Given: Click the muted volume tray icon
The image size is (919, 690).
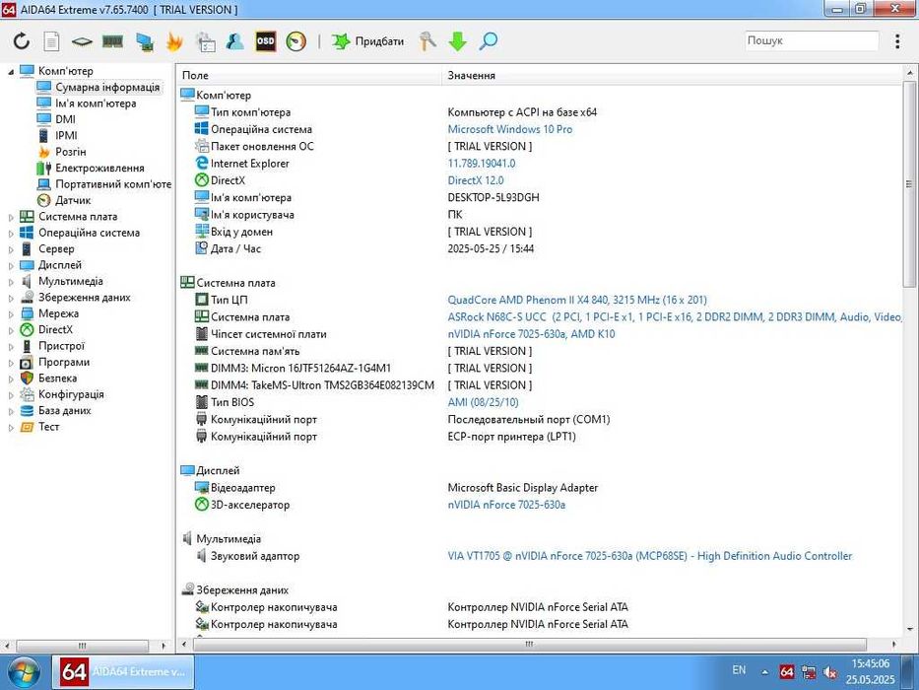Looking at the screenshot, I should [830, 673].
